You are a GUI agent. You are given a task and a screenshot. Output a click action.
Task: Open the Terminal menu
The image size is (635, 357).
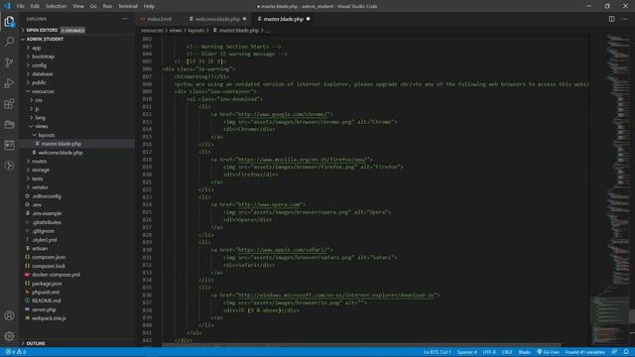[128, 6]
